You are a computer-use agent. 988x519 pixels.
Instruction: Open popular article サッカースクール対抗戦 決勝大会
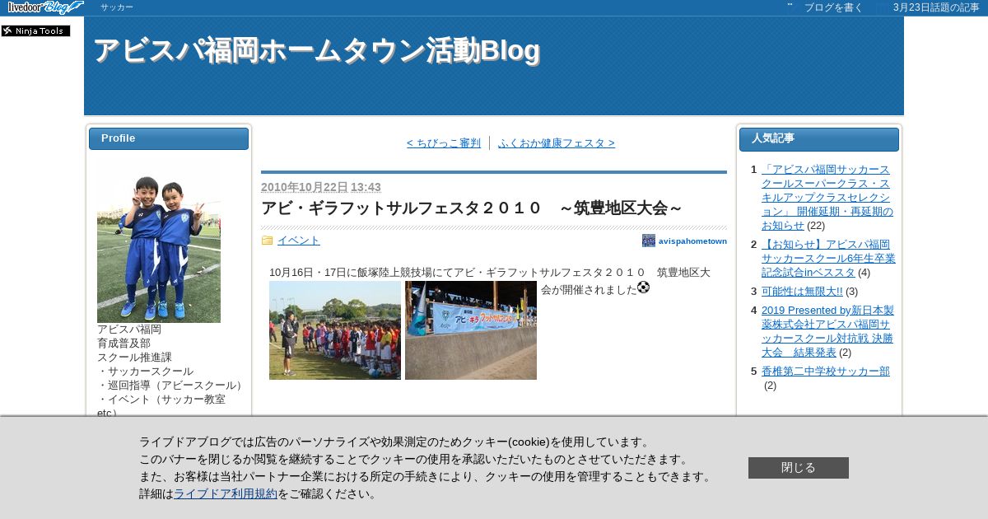(x=827, y=331)
